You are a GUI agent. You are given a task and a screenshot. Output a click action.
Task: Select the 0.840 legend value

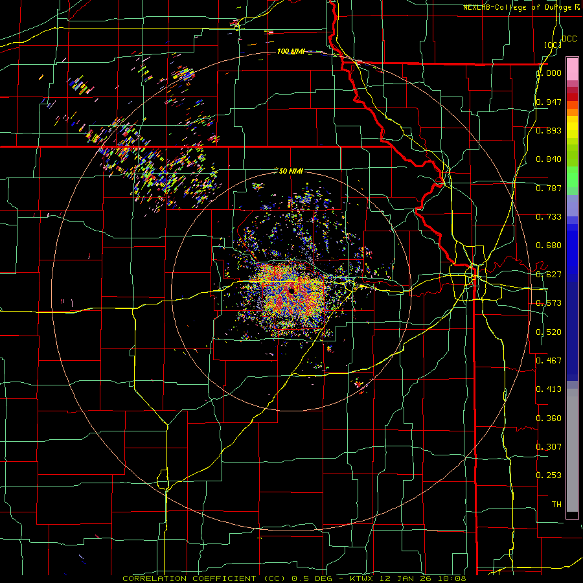tap(549, 159)
